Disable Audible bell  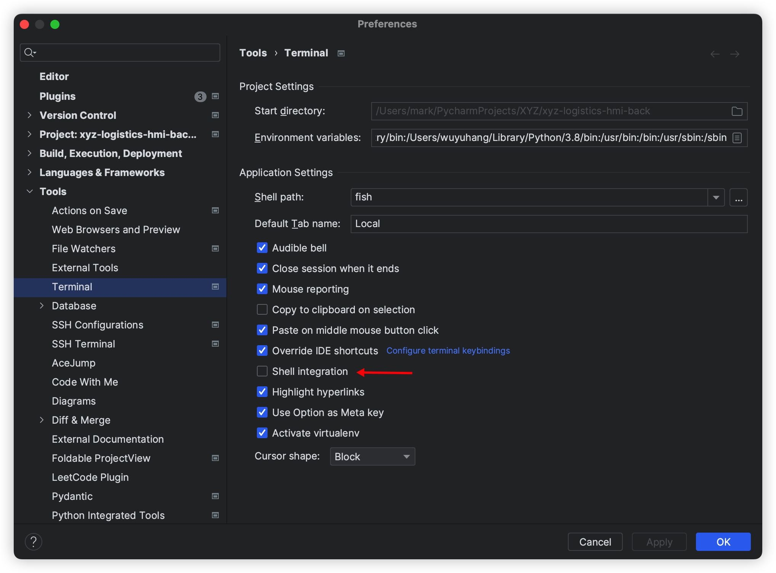262,248
